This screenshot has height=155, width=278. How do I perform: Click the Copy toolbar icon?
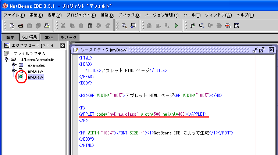[x=72, y=26]
